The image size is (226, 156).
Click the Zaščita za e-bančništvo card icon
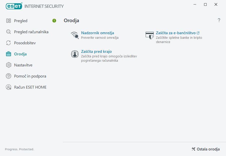(x=150, y=35)
